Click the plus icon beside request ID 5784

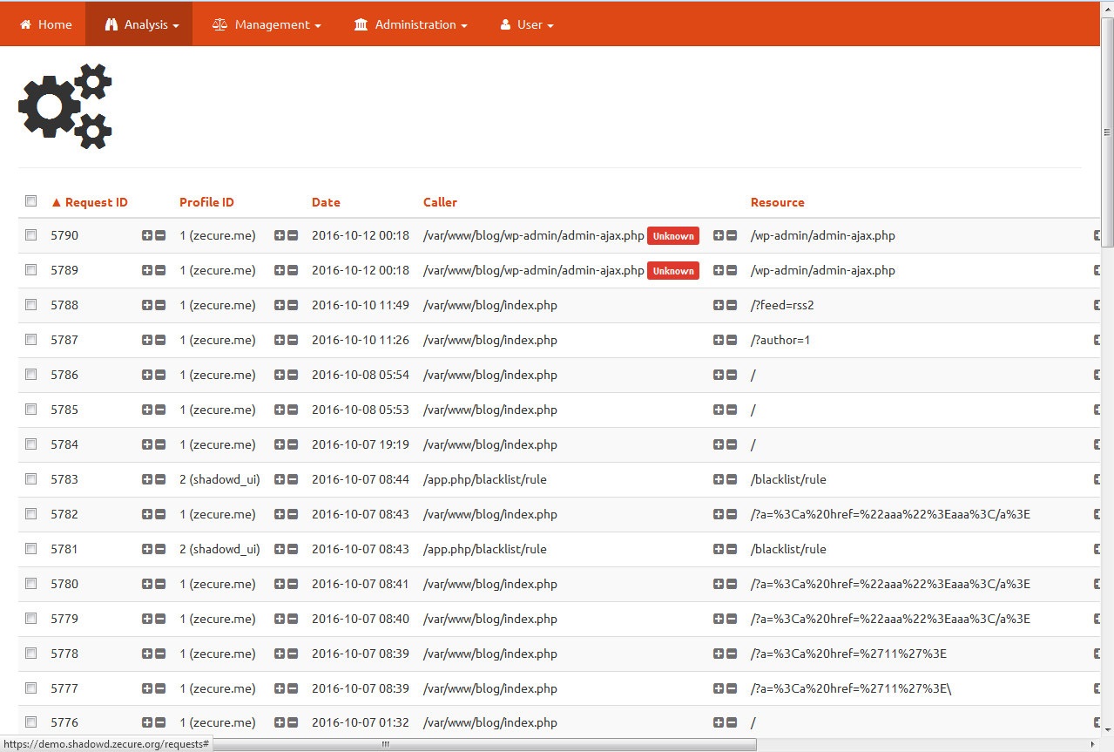(147, 444)
